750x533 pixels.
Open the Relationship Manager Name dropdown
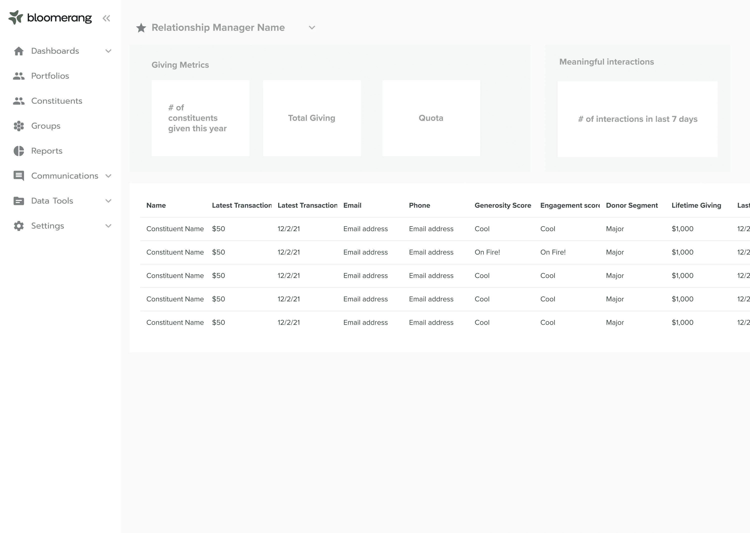311,28
